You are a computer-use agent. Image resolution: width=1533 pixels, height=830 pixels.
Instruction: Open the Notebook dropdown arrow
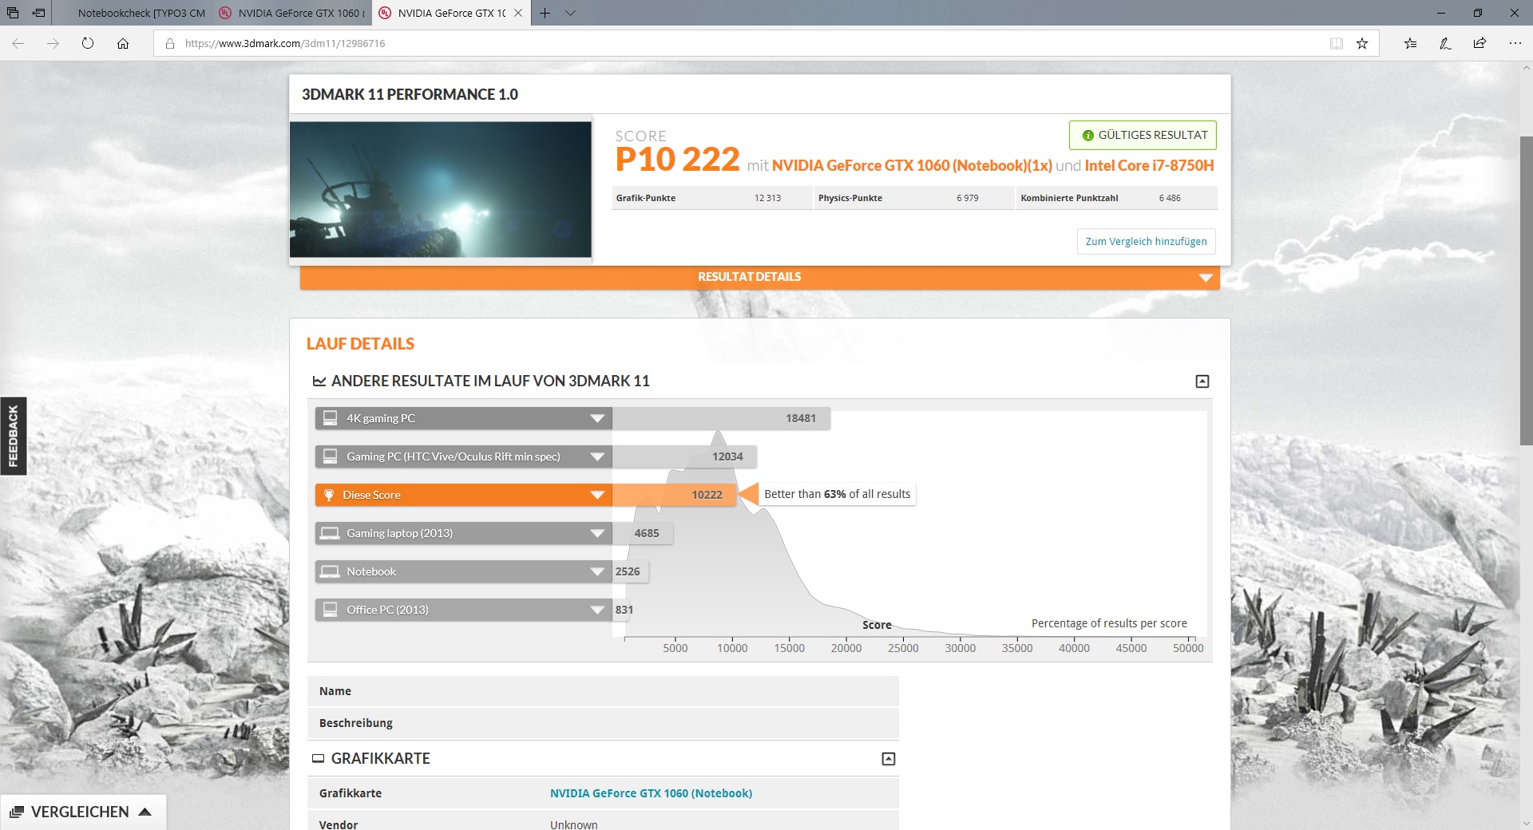(597, 571)
